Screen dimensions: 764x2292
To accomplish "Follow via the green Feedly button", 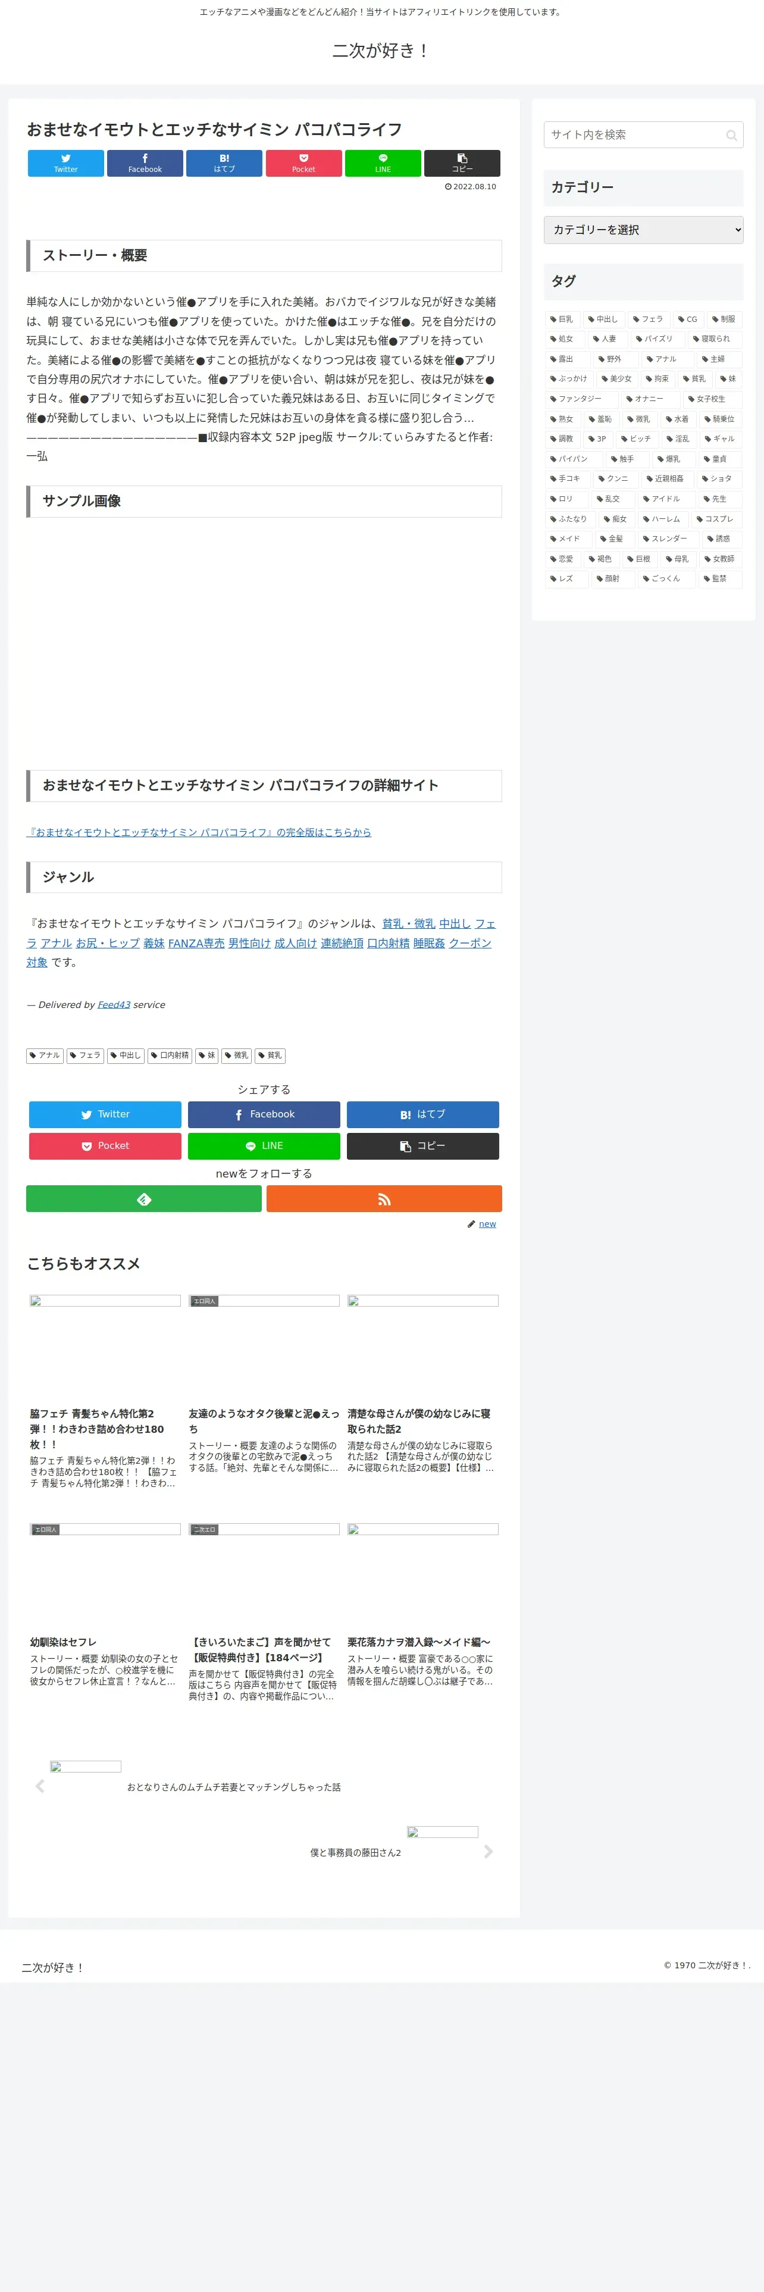I will tap(144, 1198).
